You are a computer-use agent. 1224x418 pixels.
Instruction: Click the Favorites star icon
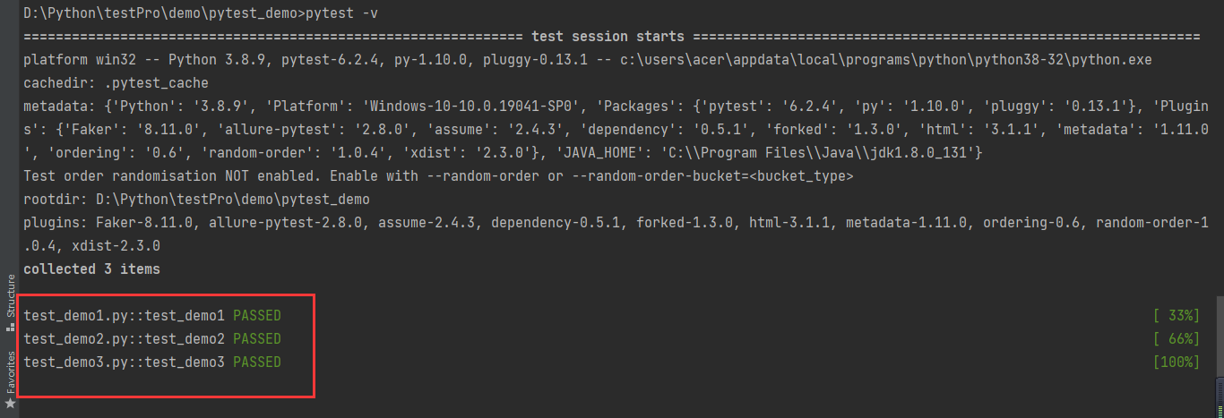pyautogui.click(x=10, y=405)
